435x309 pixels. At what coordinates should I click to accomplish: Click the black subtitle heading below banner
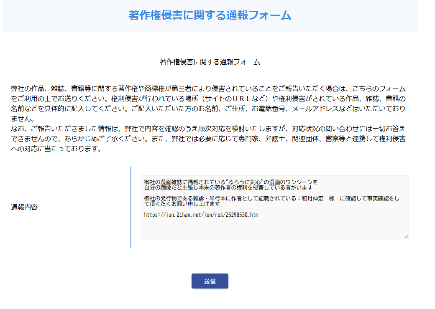tap(210, 62)
